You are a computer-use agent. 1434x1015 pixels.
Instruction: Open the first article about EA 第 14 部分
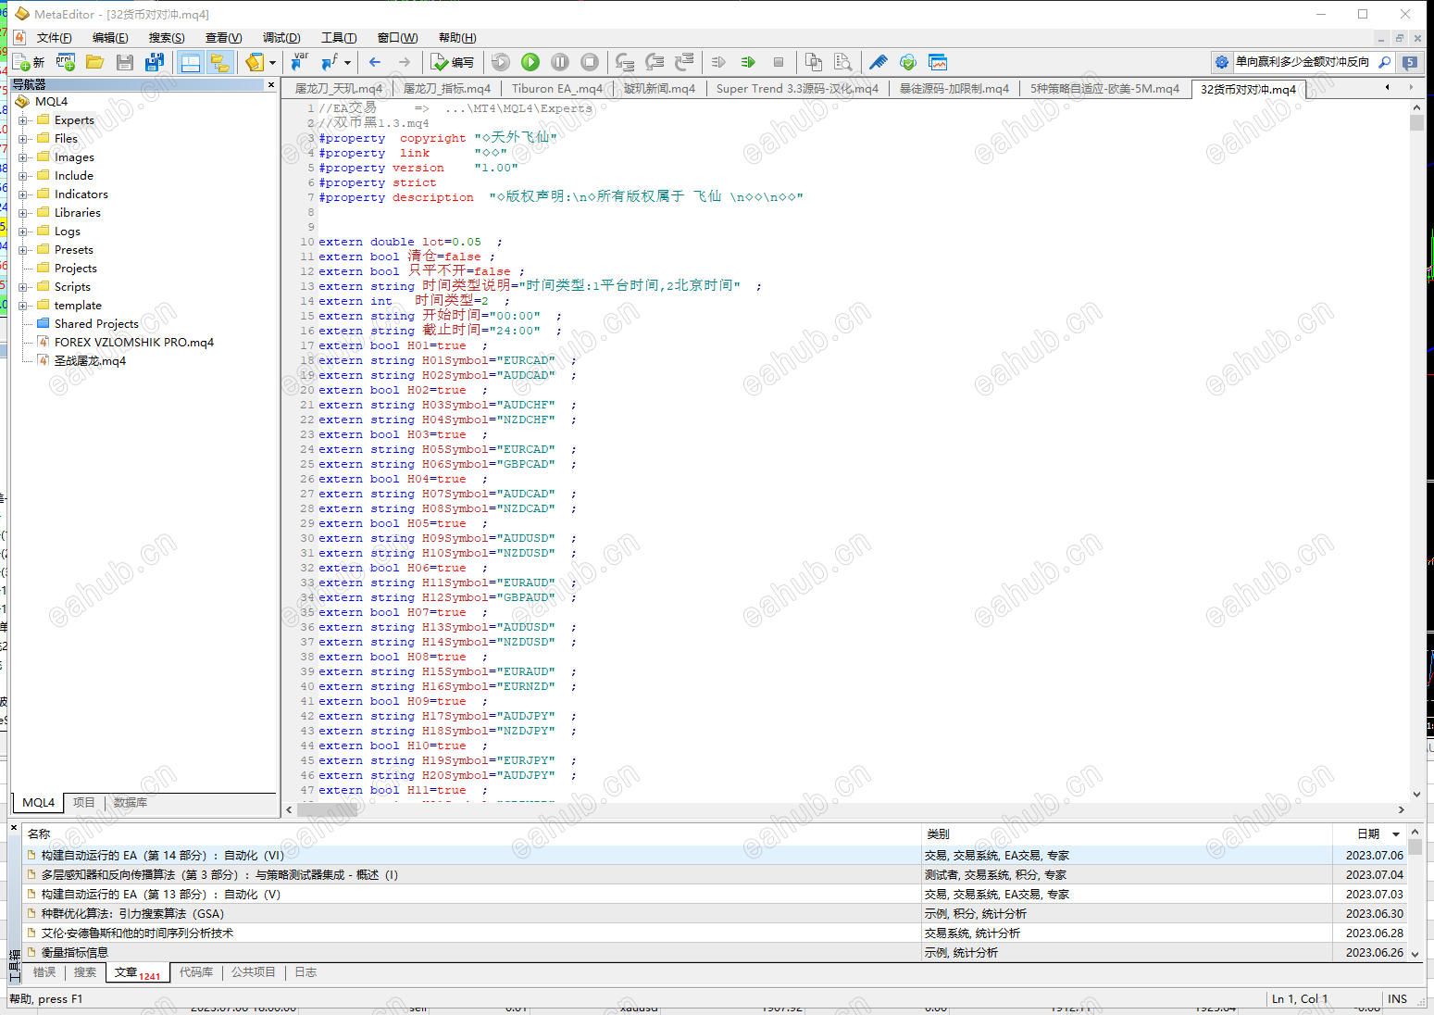163,856
